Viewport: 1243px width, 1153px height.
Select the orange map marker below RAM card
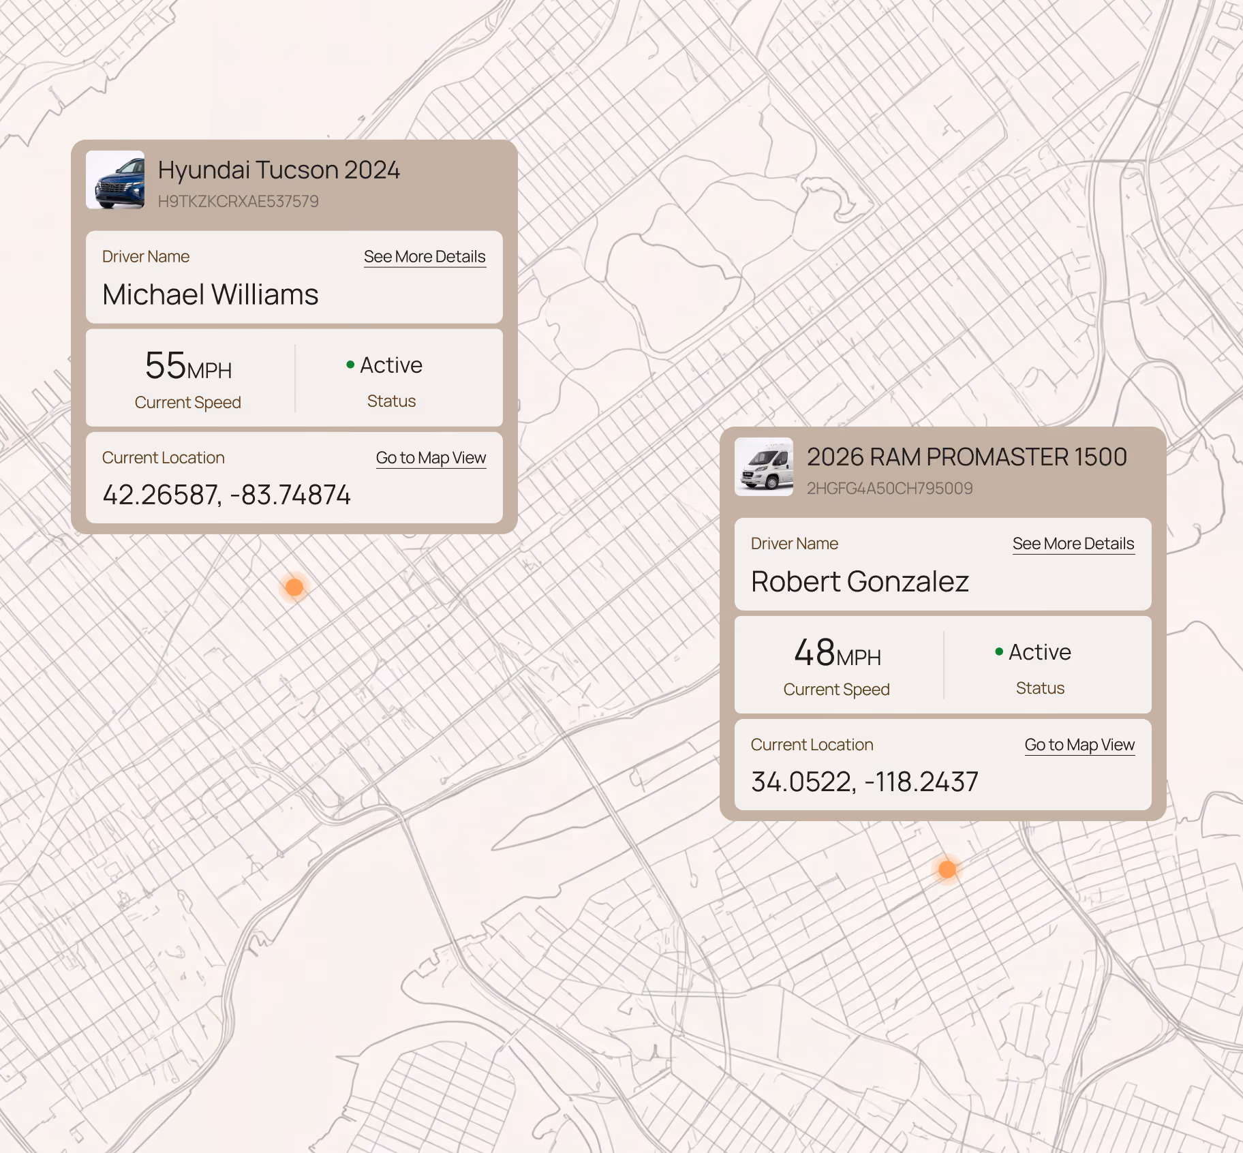(947, 869)
